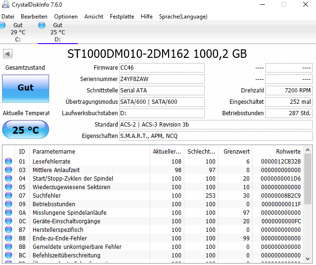316x265 pixels.
Task: Click the CrystalDiskInfo app icon in title bar
Action: point(5,4)
